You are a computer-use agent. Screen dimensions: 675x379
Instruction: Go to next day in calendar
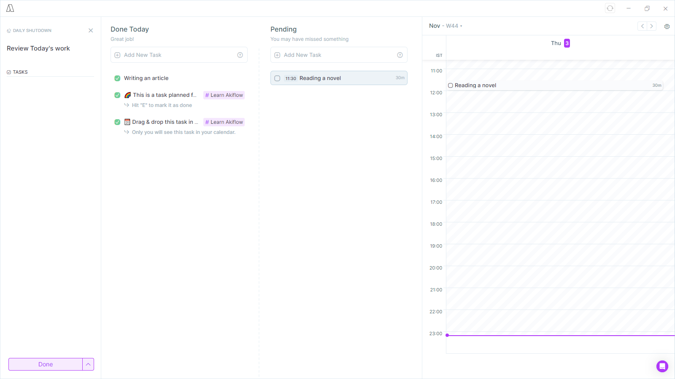coord(652,26)
